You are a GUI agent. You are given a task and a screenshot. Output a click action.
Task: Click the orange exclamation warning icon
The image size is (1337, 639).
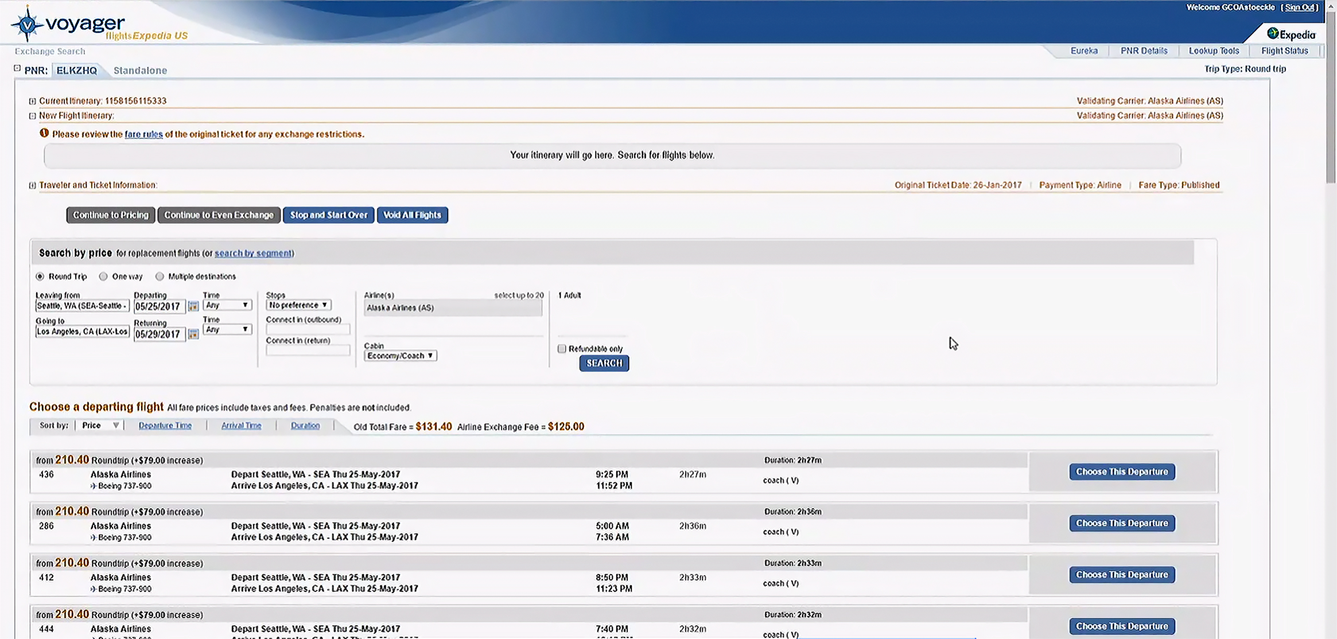44,133
